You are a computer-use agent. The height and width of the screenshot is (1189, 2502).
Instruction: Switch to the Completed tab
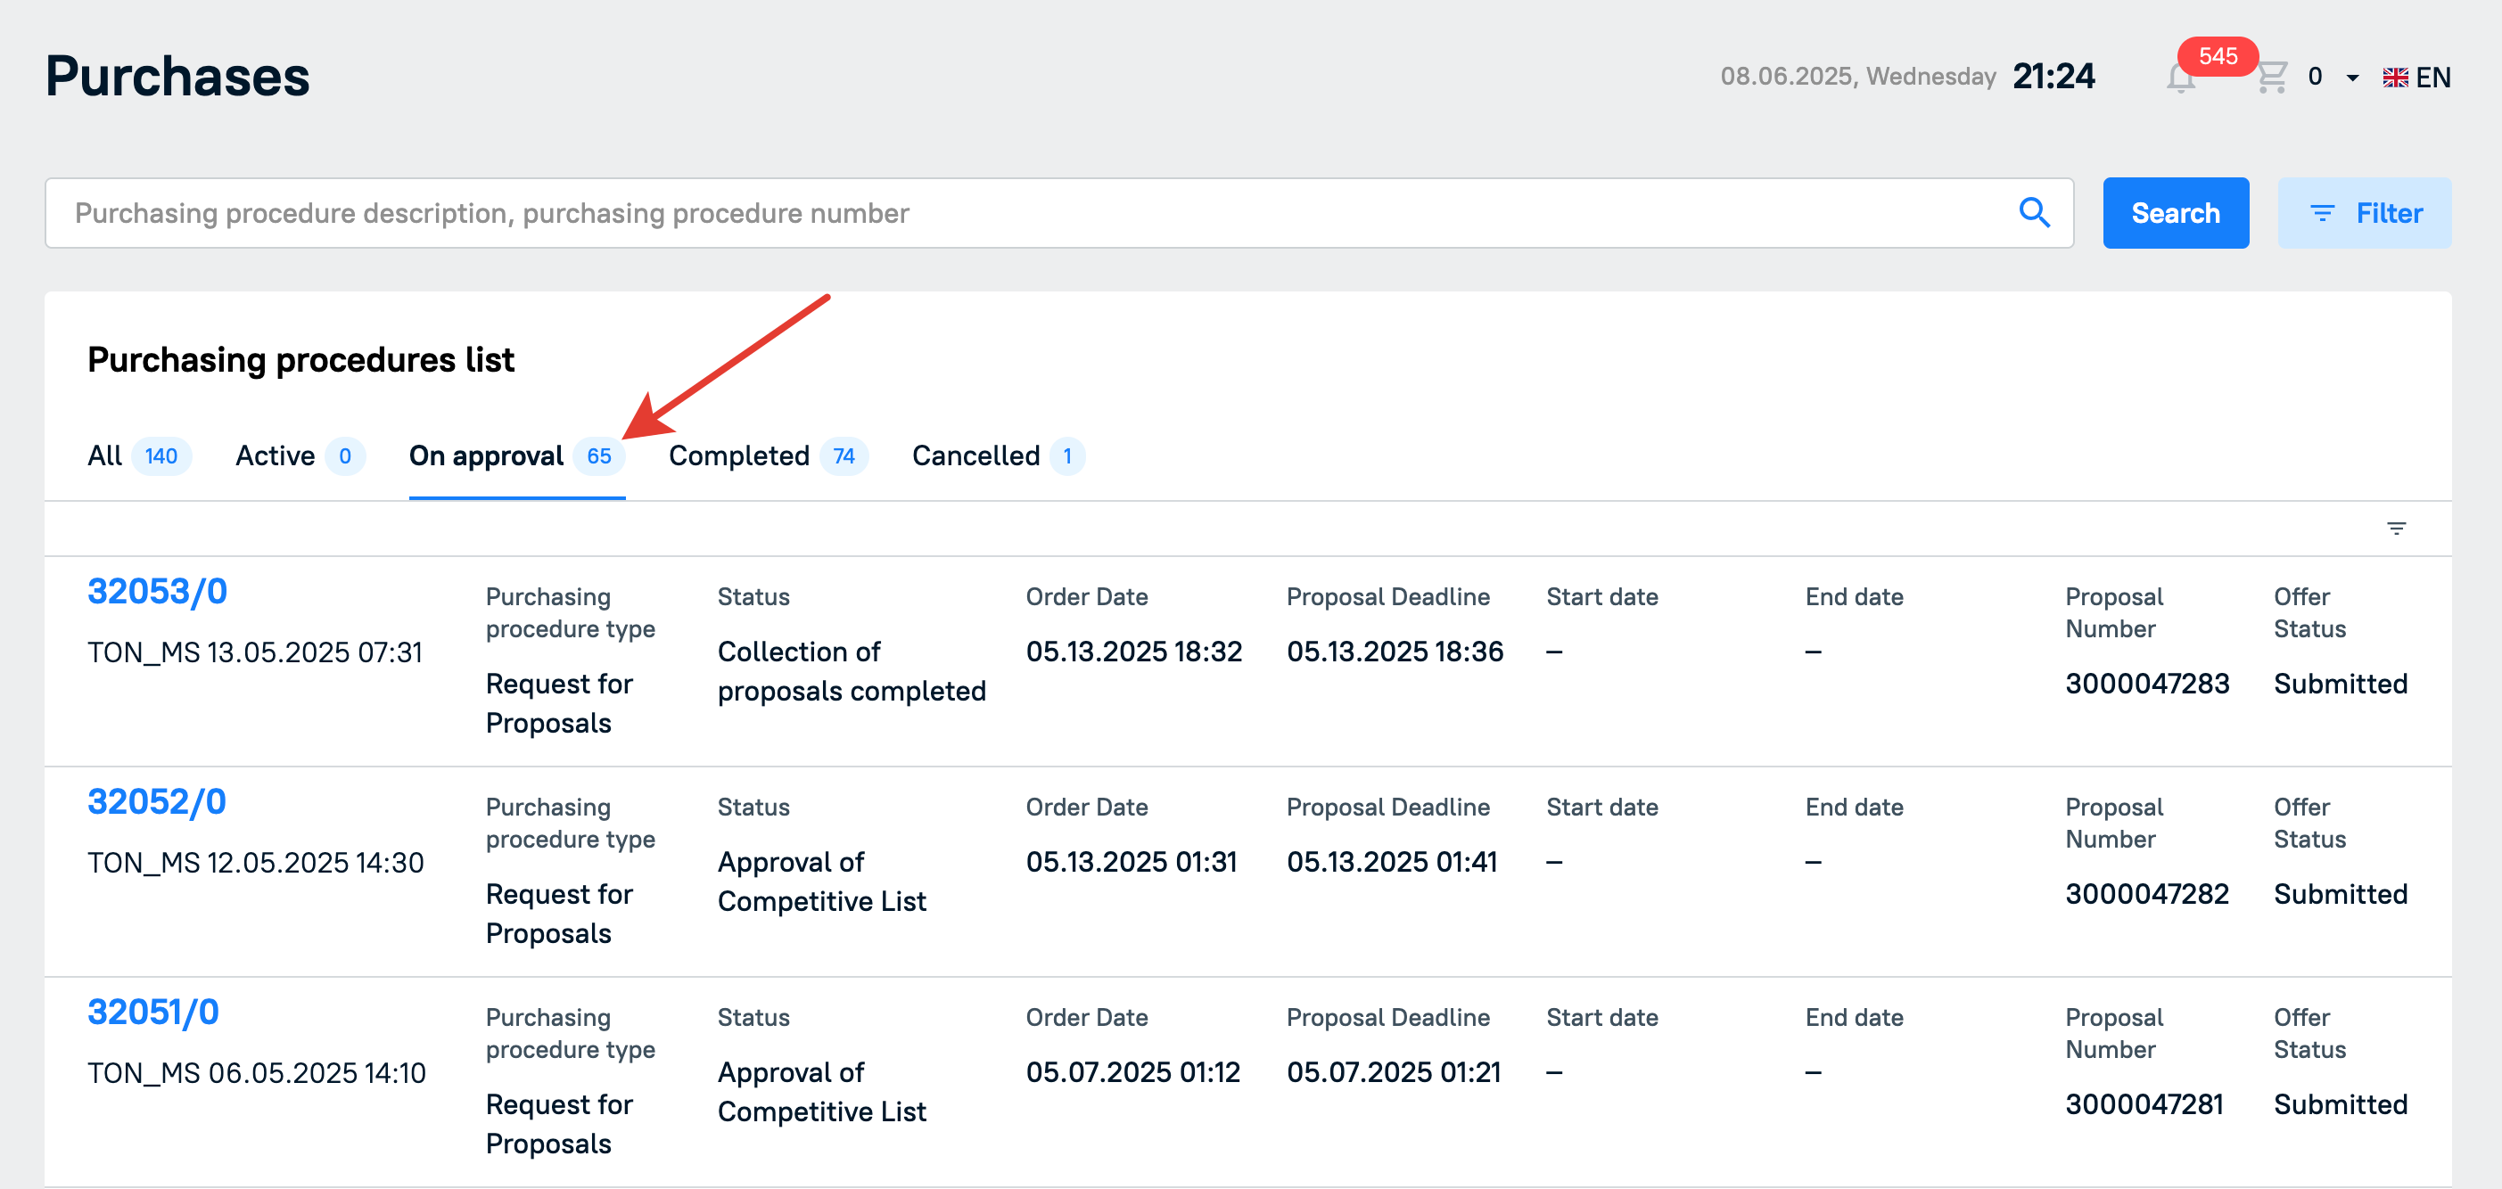769,455
